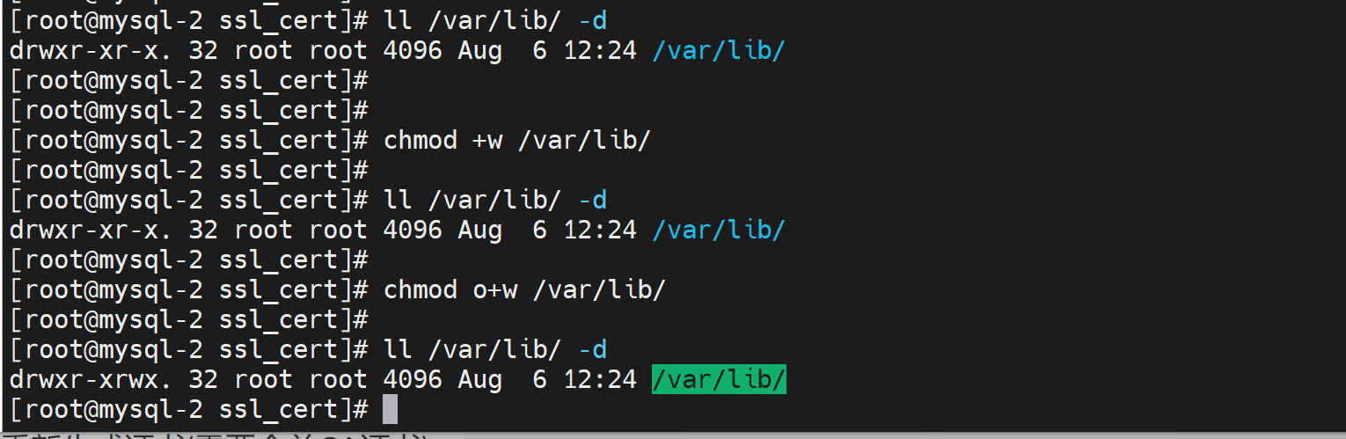1346x439 pixels.
Task: Select /var/lib/ in the "chmod +w" command
Action: [x=583, y=141]
